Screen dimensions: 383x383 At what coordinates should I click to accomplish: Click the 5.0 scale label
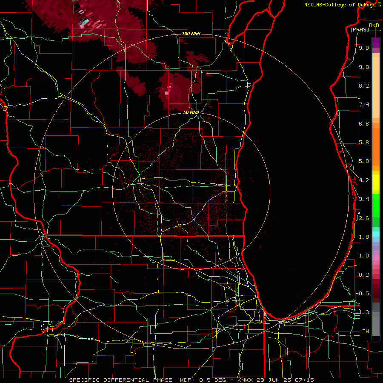364,161
